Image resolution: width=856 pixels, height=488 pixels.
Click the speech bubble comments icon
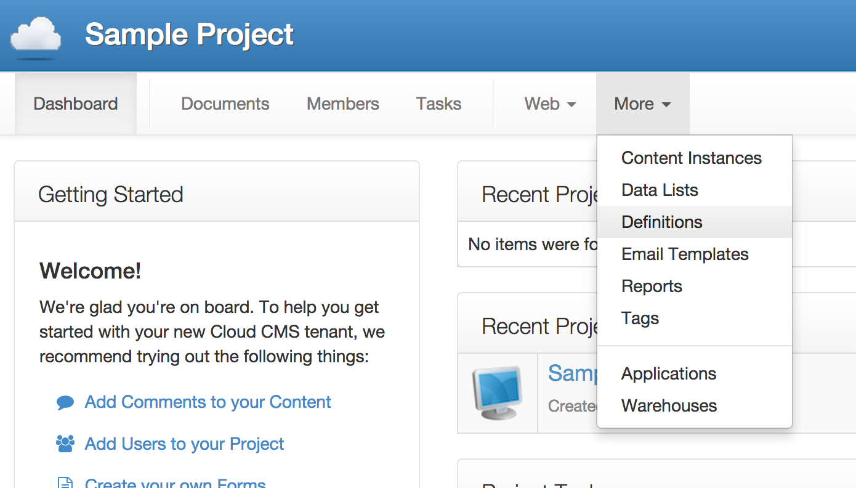(65, 403)
